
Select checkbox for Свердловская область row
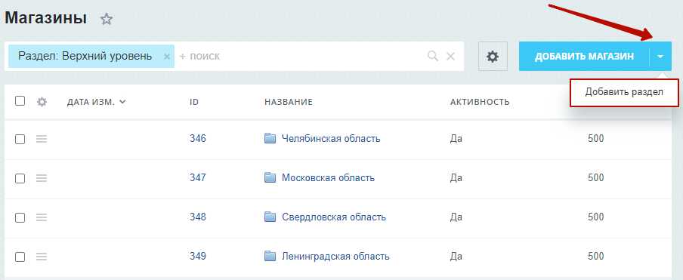pyautogui.click(x=20, y=217)
